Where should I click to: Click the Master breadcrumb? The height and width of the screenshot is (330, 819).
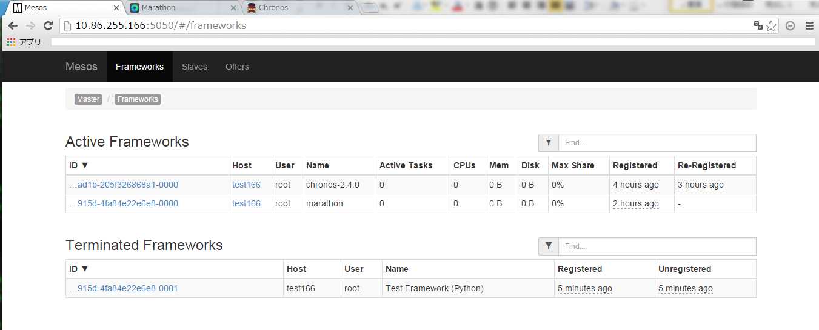coord(88,99)
